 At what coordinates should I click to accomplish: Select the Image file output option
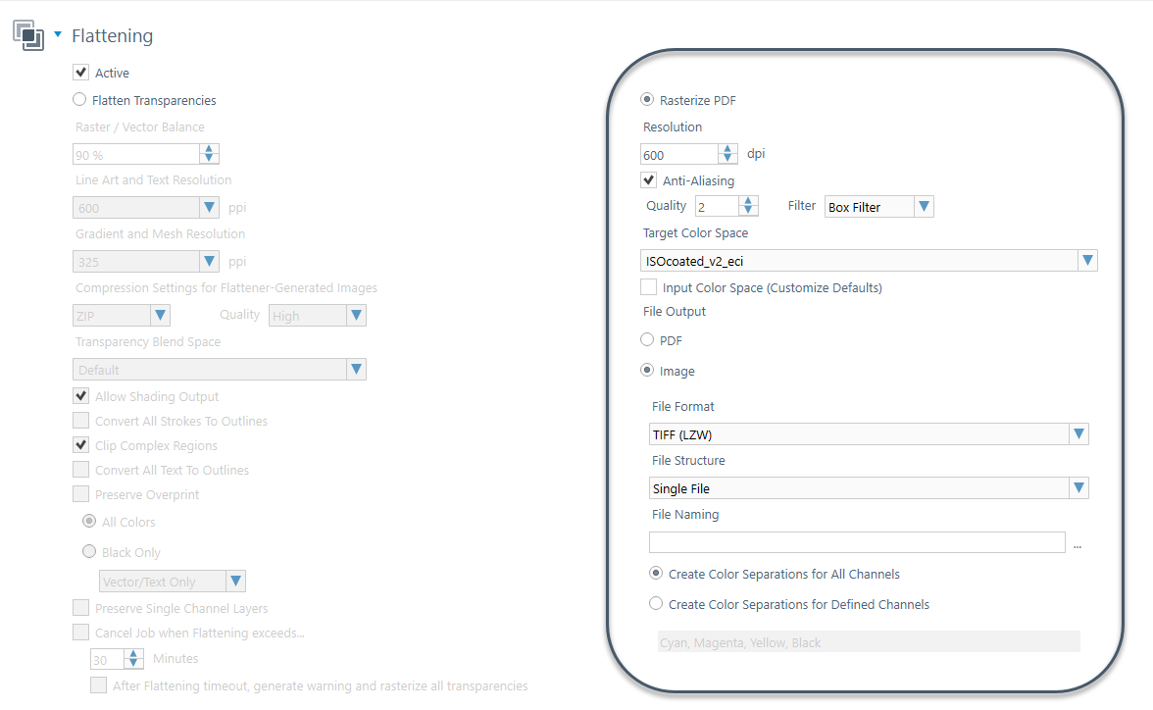click(x=647, y=370)
